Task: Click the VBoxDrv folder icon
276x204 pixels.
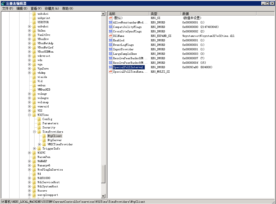Action: pos(34,39)
